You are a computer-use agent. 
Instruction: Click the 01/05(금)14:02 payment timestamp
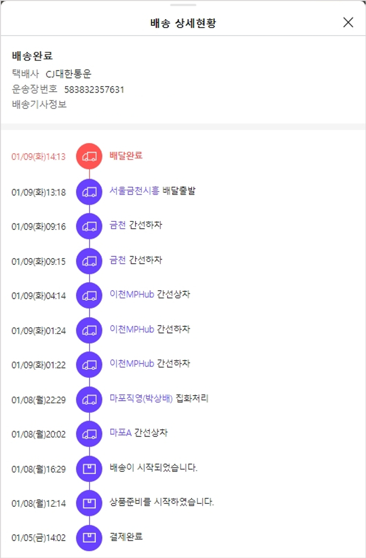(39, 538)
